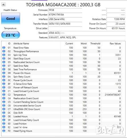Select the Head Flying Hours attribute name
The width and height of the screenshot is (127, 138).
pos(23,131)
